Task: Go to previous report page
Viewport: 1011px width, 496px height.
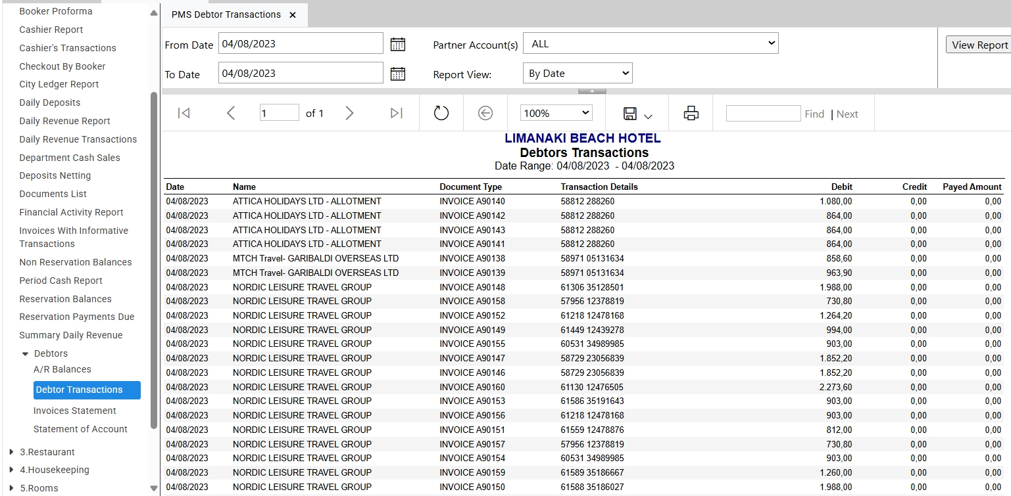Action: (231, 114)
